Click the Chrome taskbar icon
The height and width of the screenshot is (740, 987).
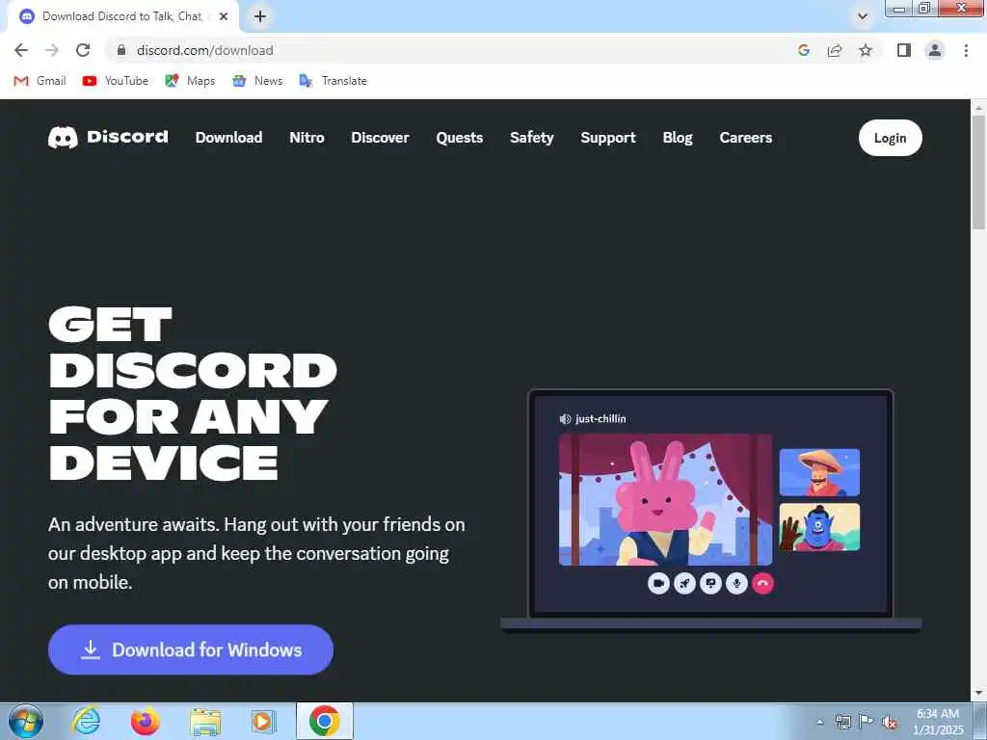[x=324, y=721]
